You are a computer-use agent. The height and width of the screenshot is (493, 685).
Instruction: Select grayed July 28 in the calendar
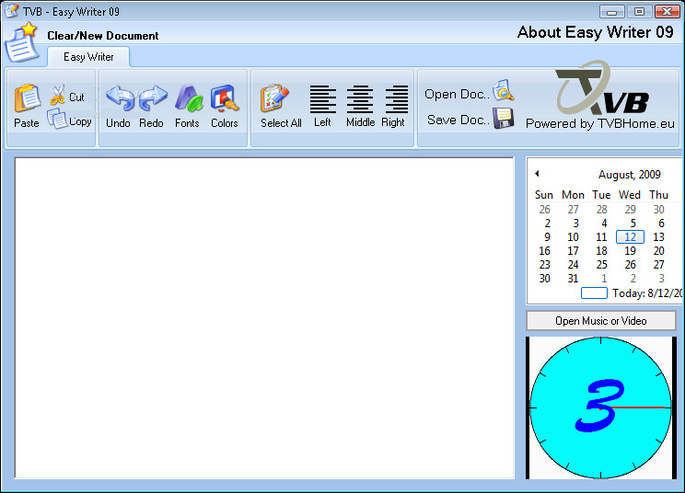601,210
